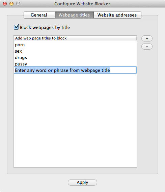Image resolution: width=165 pixels, height=192 pixels.
Task: Click the Add web page titles column header
Action: coord(75,38)
